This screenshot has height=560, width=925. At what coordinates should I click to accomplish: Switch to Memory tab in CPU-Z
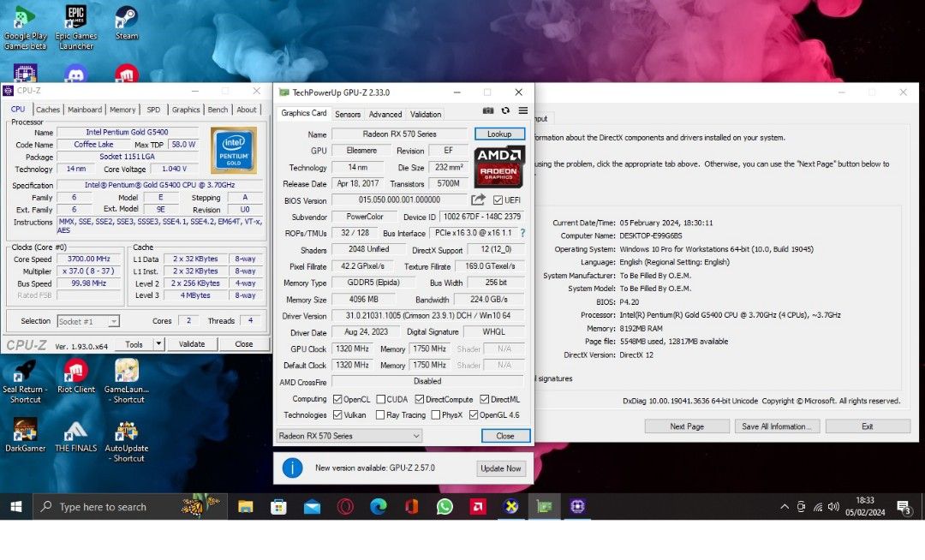coord(122,110)
